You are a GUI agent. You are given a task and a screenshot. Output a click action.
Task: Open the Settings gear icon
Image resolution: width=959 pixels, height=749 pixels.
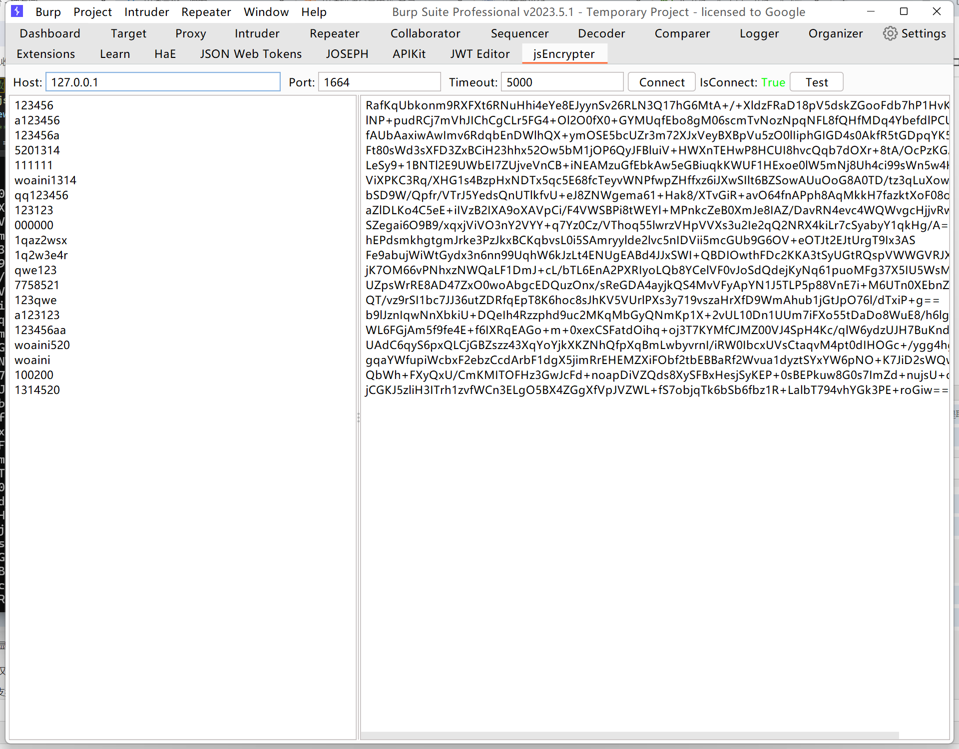(890, 33)
